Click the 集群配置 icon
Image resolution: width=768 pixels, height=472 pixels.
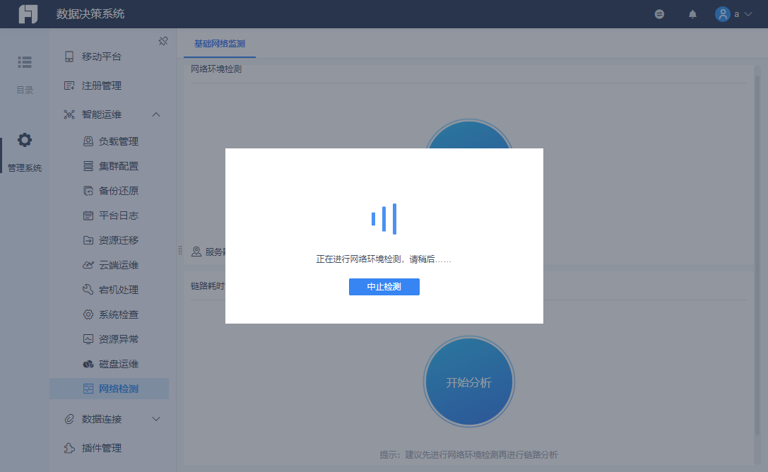pyautogui.click(x=88, y=166)
